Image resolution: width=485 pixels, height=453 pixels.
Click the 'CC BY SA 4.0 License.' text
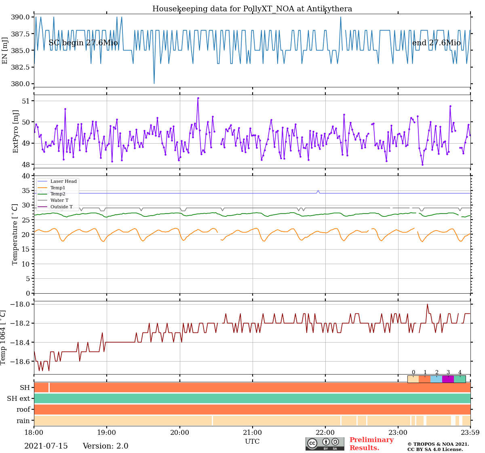435,449
